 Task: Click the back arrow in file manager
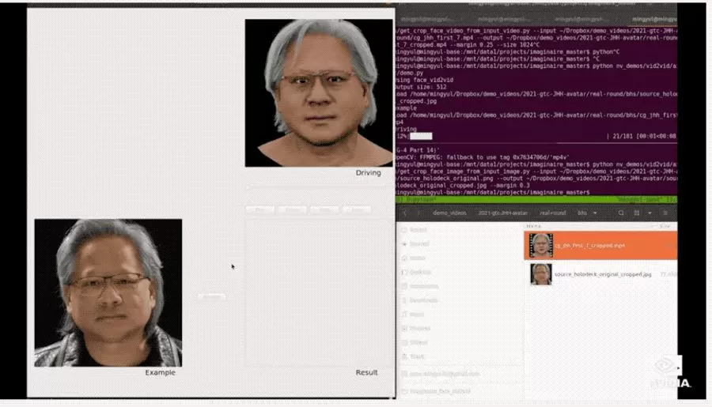pos(405,213)
